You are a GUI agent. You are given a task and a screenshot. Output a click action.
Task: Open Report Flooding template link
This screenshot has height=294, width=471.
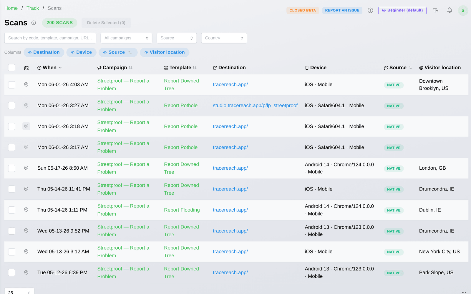click(182, 210)
